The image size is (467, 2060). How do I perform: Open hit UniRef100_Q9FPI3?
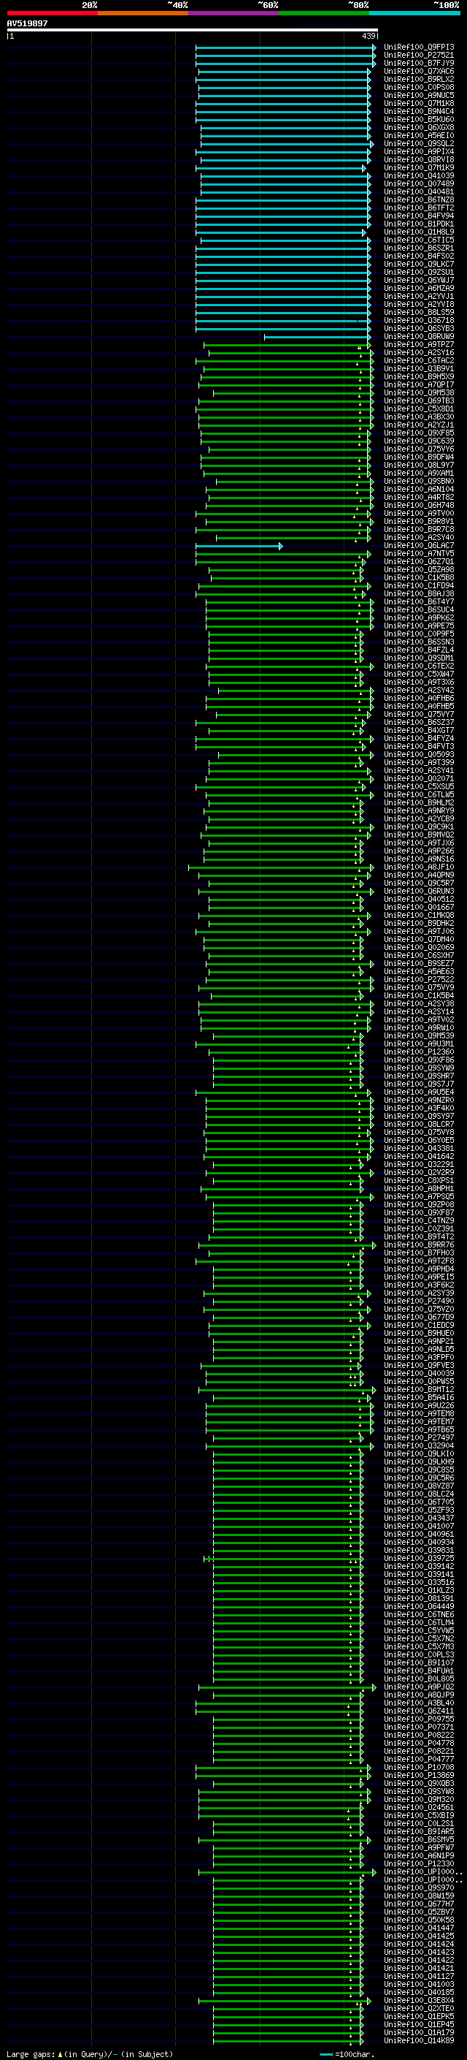pyautogui.click(x=418, y=47)
